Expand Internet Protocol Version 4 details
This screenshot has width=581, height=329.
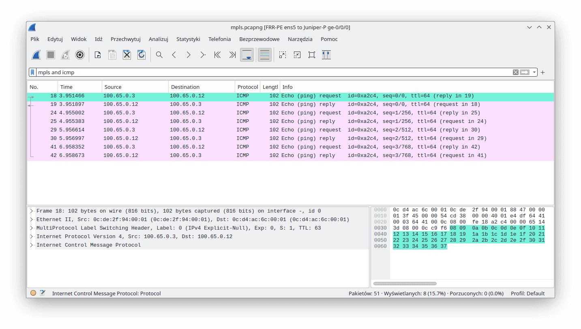pos(31,236)
